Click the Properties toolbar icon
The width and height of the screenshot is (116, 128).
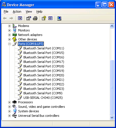coord(29,18)
